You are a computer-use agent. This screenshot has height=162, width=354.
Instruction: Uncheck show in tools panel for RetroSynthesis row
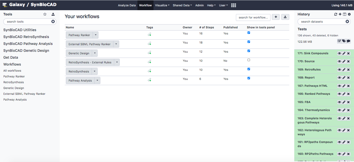pos(249,69)
